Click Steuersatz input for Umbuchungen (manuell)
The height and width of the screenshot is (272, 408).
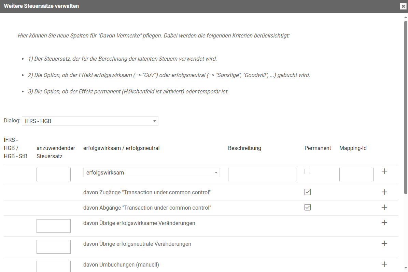click(54, 266)
